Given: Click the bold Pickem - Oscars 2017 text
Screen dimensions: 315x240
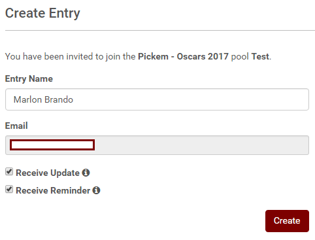Looking at the screenshot, I should [x=183, y=56].
